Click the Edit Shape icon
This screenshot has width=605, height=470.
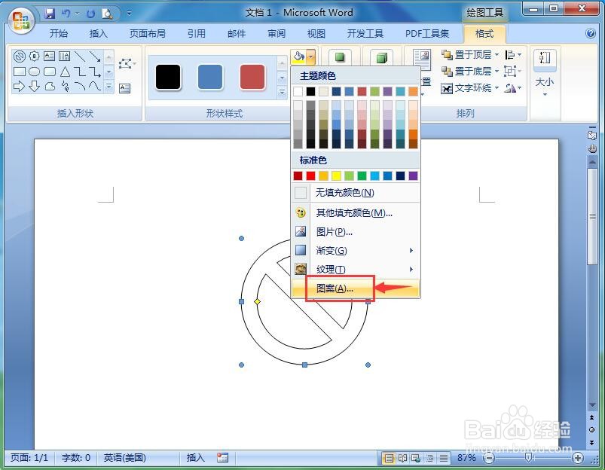pyautogui.click(x=127, y=63)
